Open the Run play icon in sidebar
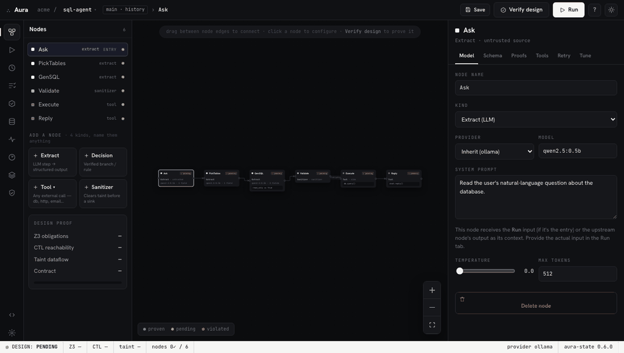The height and width of the screenshot is (353, 624). [12, 50]
